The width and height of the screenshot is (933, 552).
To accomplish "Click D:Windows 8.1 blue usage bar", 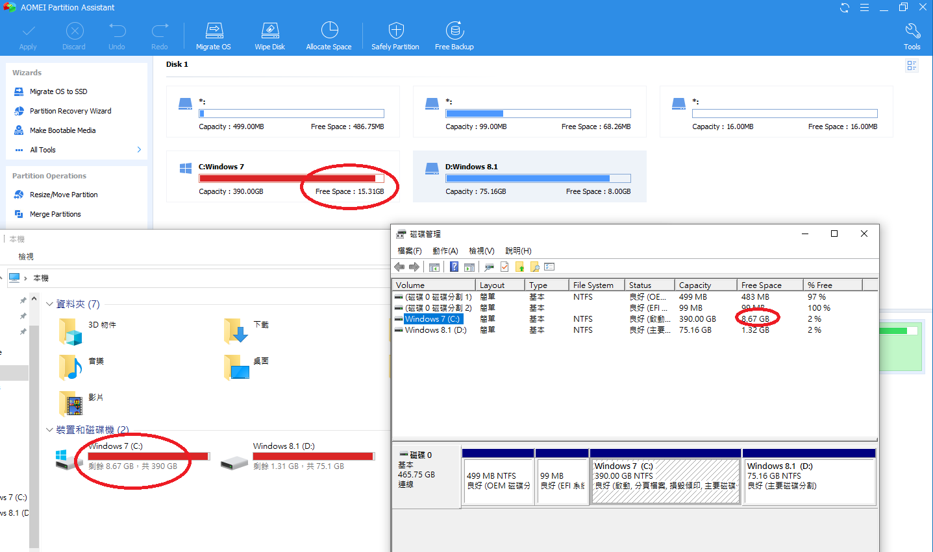I will click(538, 178).
